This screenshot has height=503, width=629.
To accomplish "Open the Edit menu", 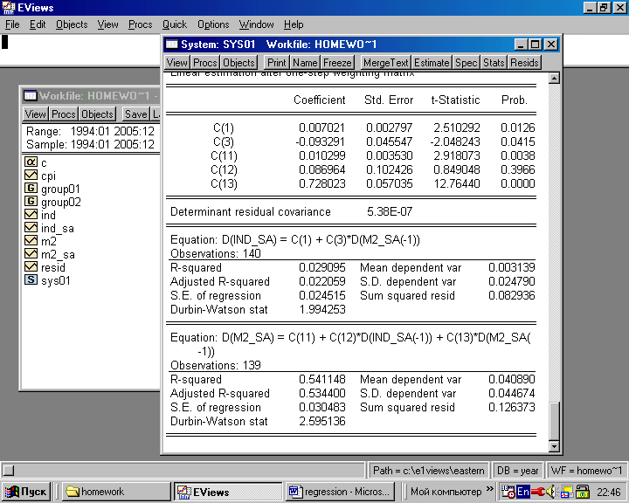I will pos(38,24).
